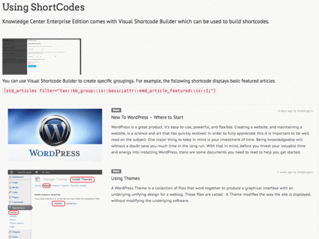Open the 'Using Themes' article title
Image resolution: width=319 pixels, height=239 pixels.
pyautogui.click(x=125, y=178)
